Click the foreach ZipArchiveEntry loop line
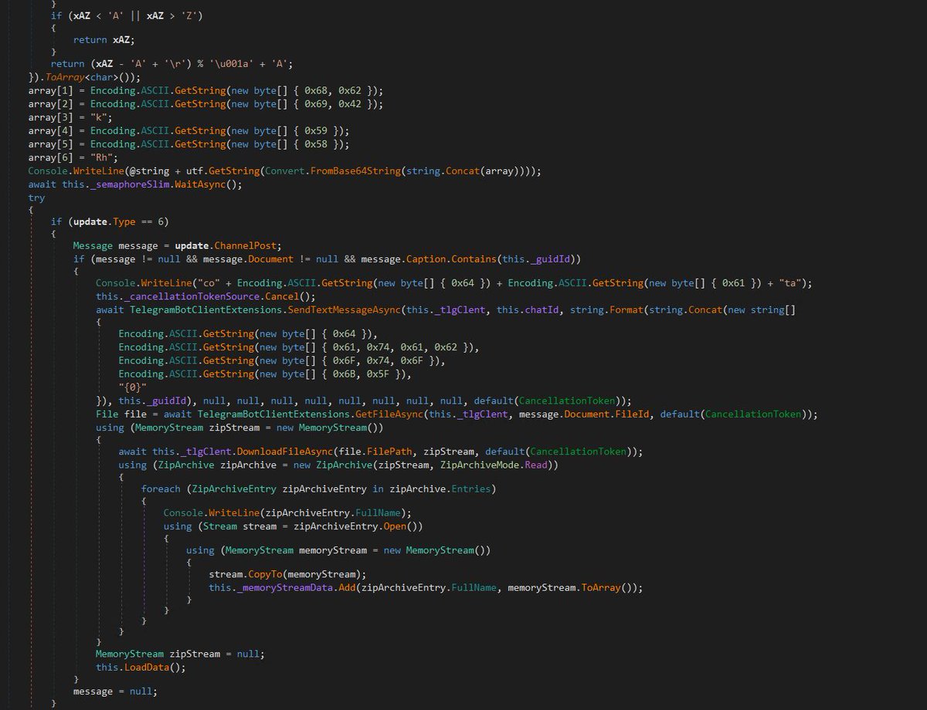 point(318,489)
